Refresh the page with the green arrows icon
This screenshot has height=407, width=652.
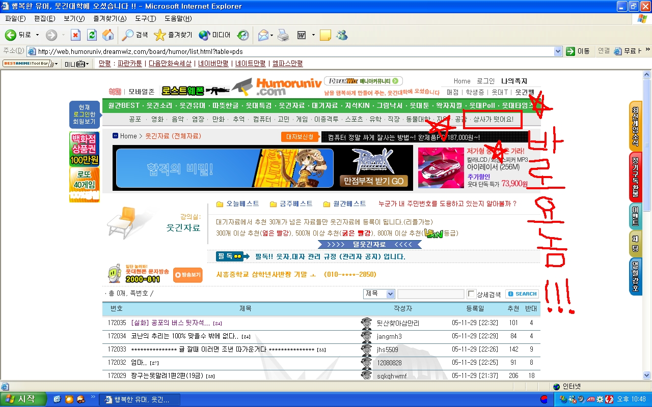92,35
